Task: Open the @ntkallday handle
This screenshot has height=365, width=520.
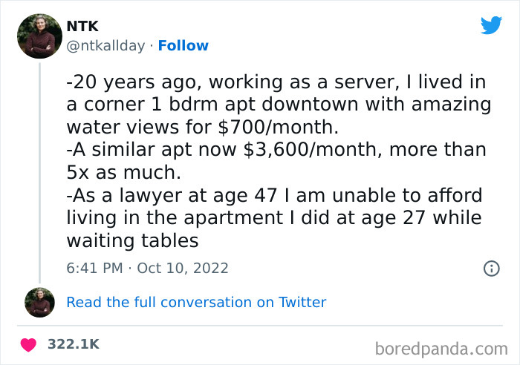Action: click(107, 46)
